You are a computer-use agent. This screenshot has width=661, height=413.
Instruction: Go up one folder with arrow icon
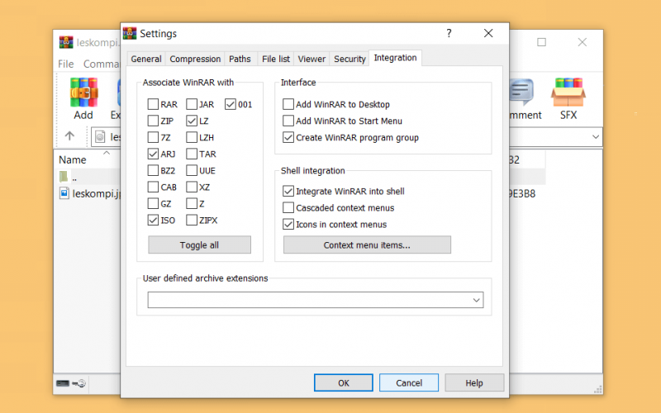[x=69, y=136]
